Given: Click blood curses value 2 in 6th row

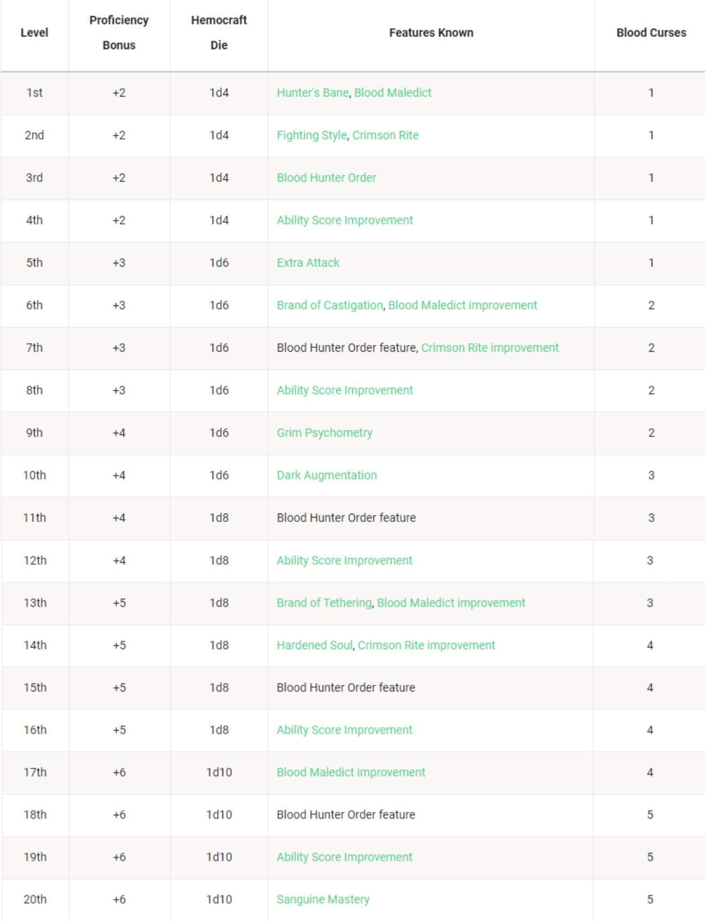Looking at the screenshot, I should [x=651, y=305].
